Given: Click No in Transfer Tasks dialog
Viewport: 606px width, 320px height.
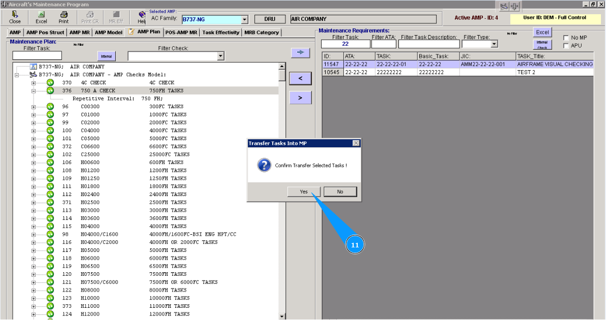Looking at the screenshot, I should (340, 191).
